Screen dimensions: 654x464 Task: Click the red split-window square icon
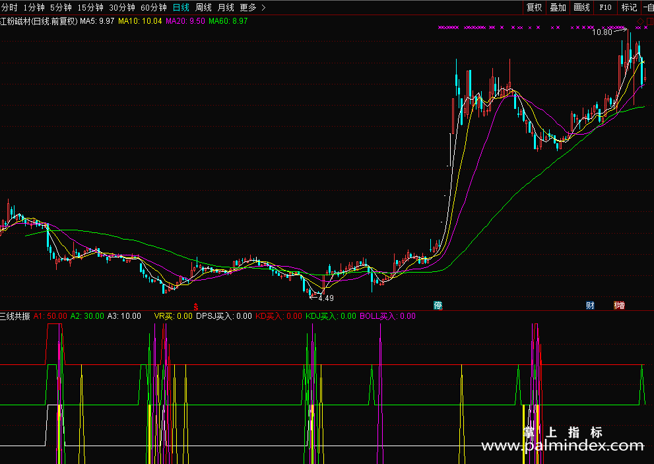[650, 21]
